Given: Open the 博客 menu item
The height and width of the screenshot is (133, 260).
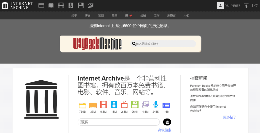Looking at the screenshot, I should 88,16.
